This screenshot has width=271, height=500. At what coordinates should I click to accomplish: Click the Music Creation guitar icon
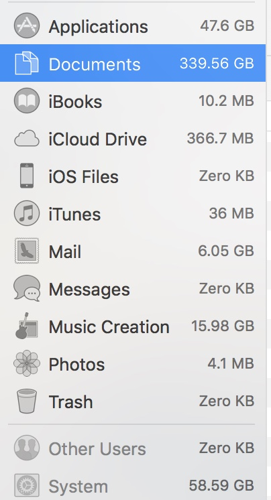[26, 326]
